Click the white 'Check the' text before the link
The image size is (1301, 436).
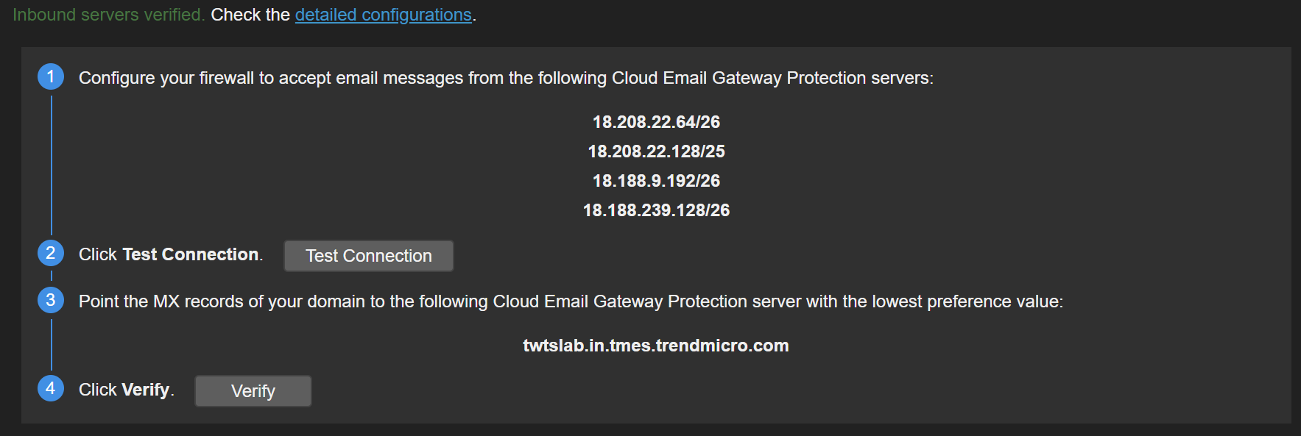point(250,15)
